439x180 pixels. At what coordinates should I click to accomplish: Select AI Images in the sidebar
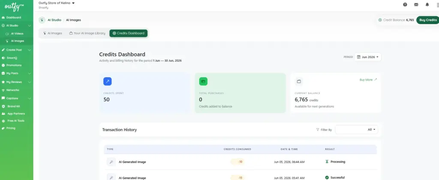point(17,41)
